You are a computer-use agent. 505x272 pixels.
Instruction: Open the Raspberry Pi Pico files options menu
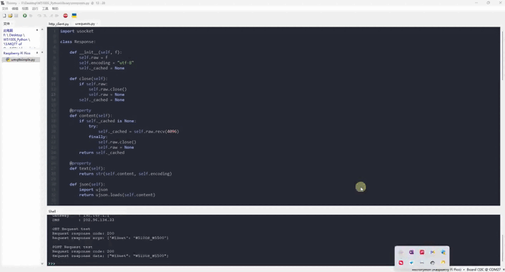pos(37,53)
